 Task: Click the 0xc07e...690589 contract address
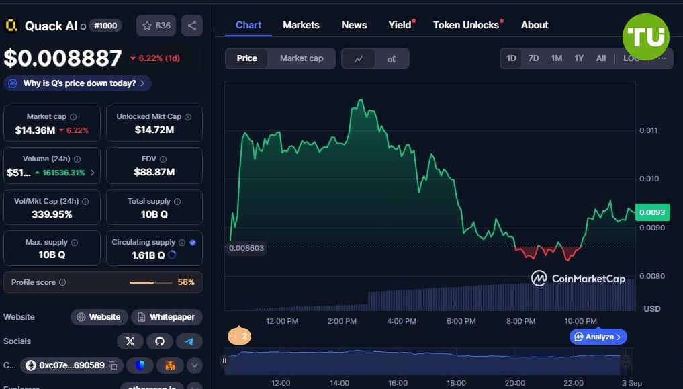[x=72, y=365]
